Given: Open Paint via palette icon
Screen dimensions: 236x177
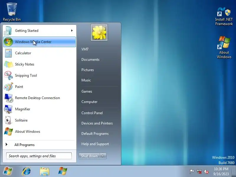Looking at the screenshot, I should point(9,87).
